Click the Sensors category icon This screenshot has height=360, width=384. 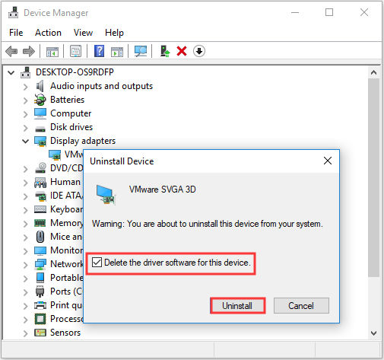pos(40,333)
